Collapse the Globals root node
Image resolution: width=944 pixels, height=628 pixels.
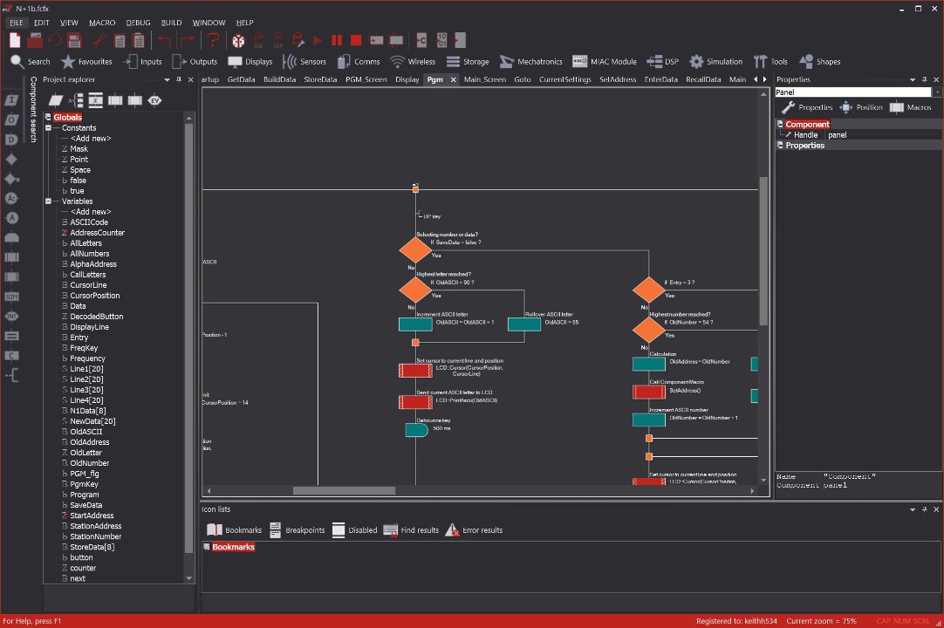click(48, 118)
